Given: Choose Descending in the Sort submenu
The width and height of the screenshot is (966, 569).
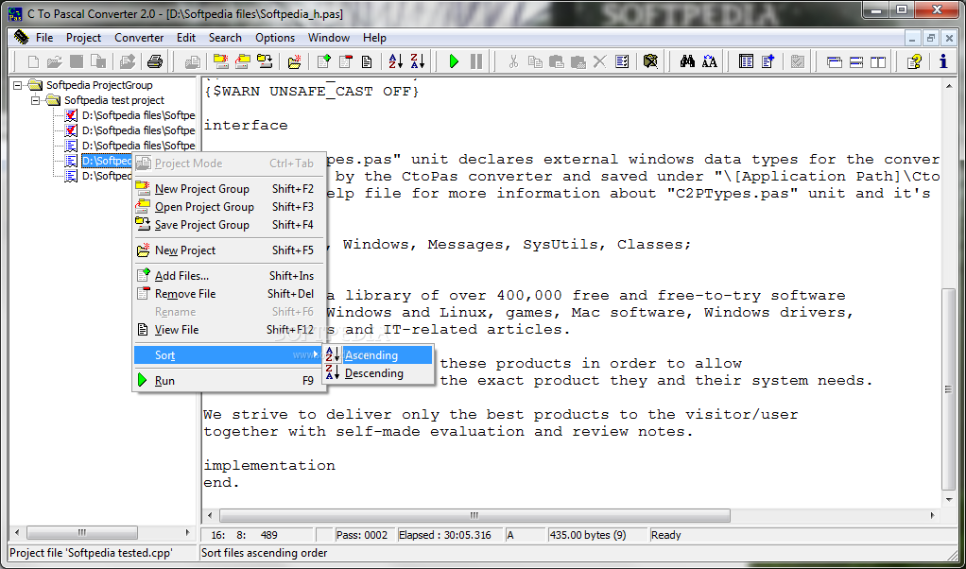Looking at the screenshot, I should (x=378, y=373).
